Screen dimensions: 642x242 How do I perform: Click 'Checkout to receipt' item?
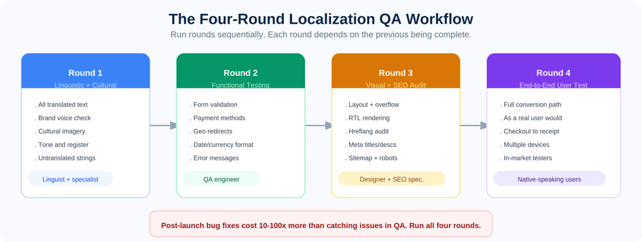click(529, 131)
